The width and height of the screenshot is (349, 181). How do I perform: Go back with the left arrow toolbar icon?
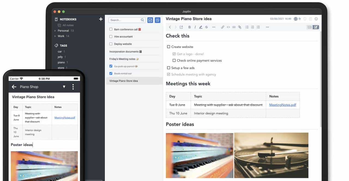[x=170, y=27]
